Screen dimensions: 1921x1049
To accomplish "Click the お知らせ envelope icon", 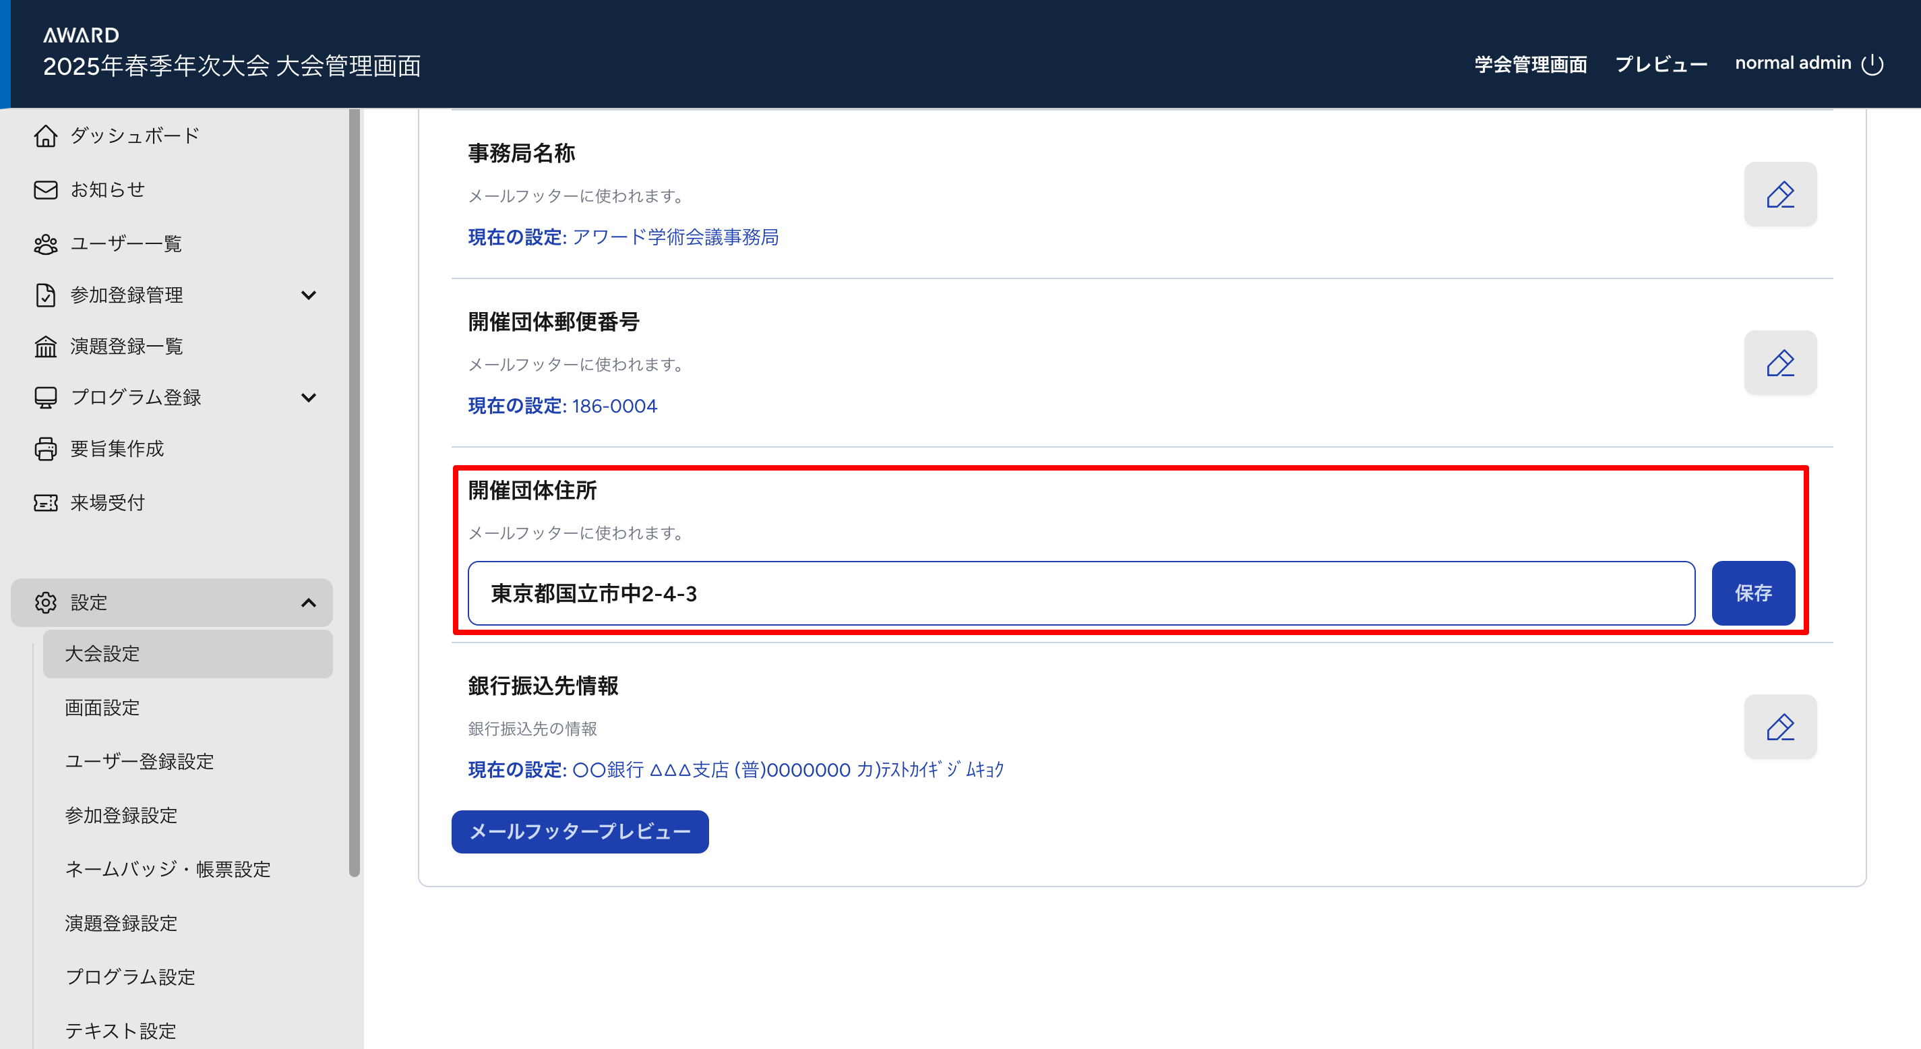I will [45, 189].
